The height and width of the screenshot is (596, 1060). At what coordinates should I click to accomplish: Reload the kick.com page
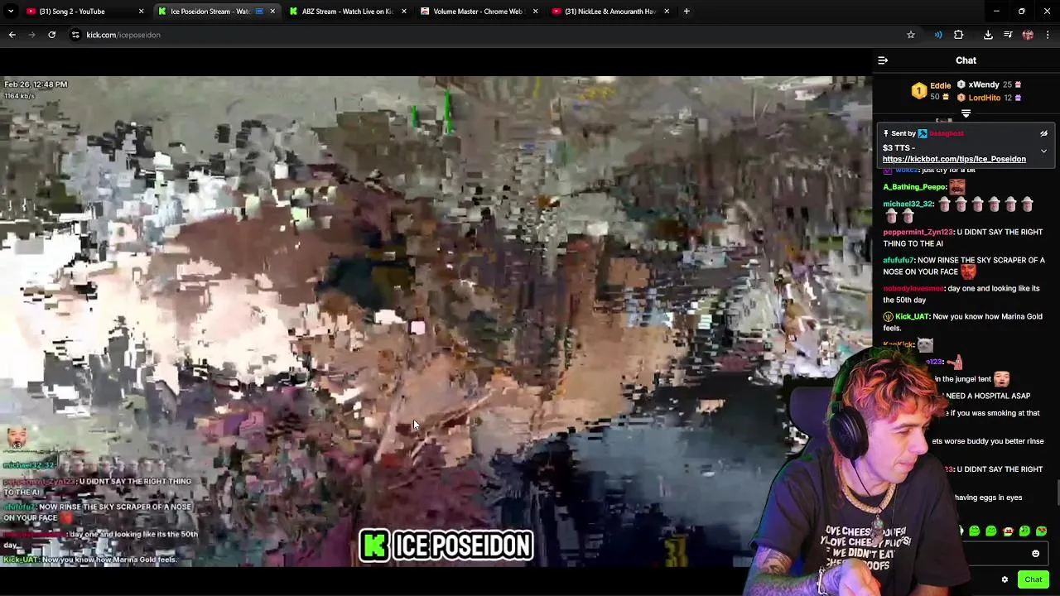point(51,35)
